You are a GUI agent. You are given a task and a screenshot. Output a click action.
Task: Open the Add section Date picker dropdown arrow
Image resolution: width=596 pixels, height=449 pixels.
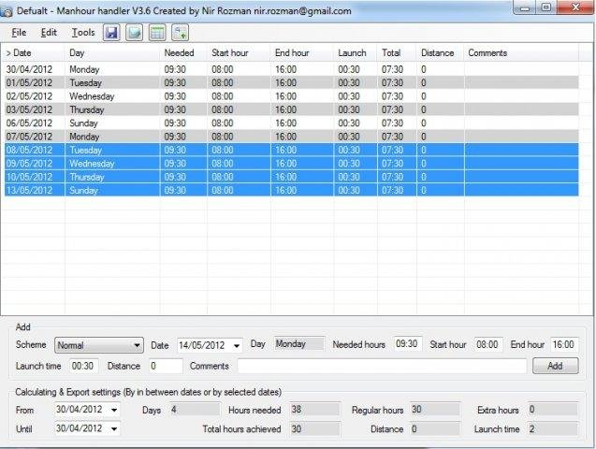coord(237,346)
